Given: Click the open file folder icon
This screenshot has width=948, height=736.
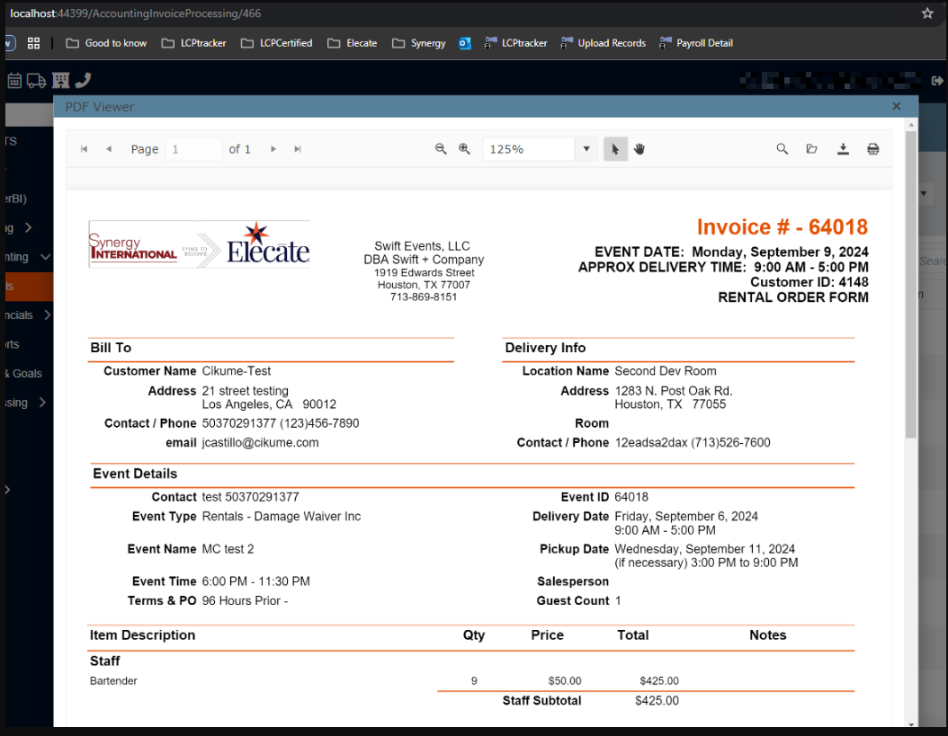Looking at the screenshot, I should [812, 149].
